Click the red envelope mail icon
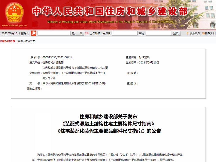This screenshot has width=216, height=162. (x=86, y=33)
